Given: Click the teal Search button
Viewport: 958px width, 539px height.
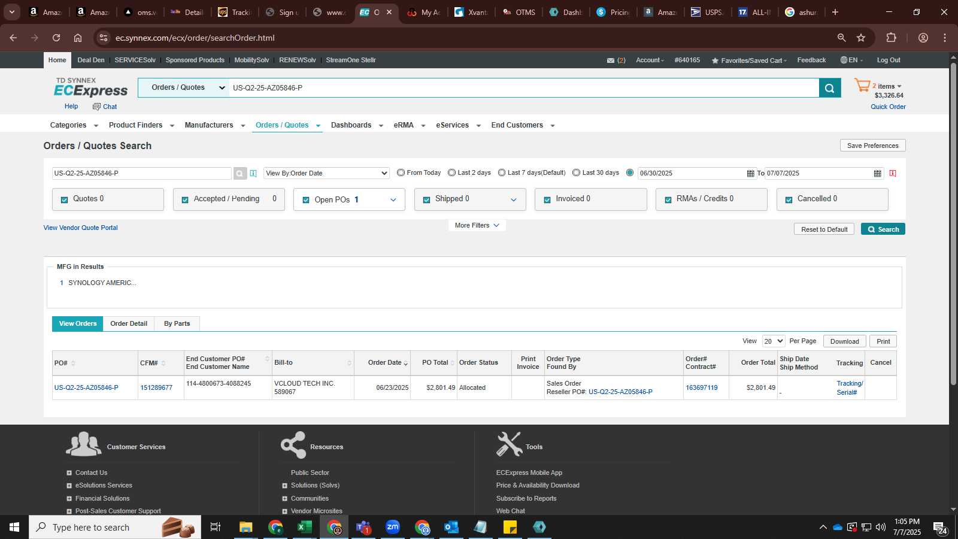Looking at the screenshot, I should (883, 229).
